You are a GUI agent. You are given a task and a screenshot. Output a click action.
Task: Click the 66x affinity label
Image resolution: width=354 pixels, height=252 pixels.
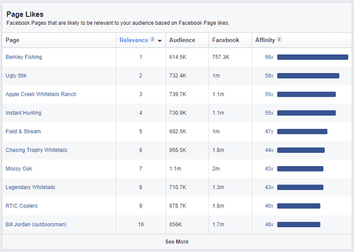tap(269, 57)
